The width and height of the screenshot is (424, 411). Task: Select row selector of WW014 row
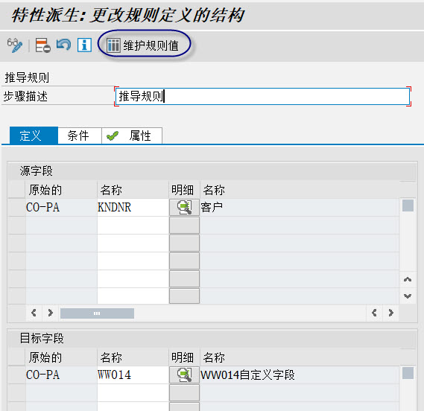(16, 375)
